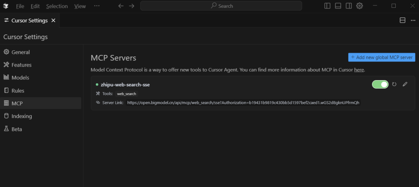Click the top Search box

point(221,6)
